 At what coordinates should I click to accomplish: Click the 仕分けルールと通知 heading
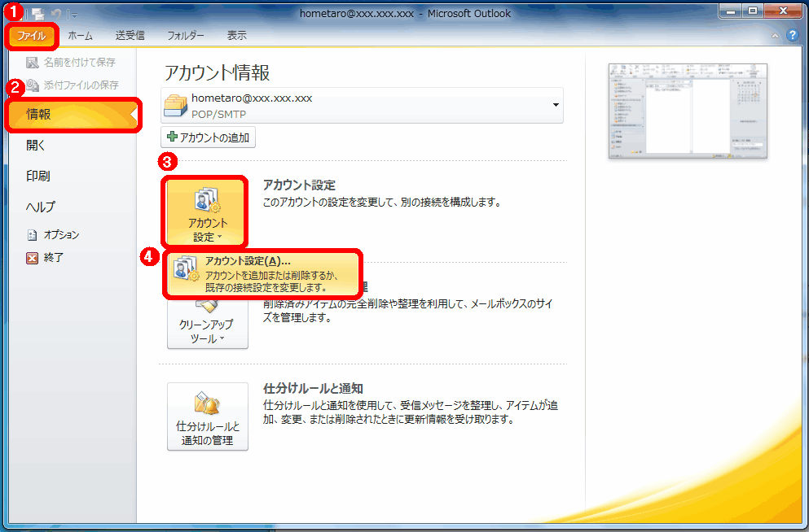coord(313,388)
